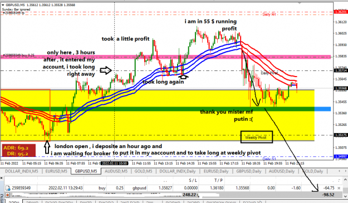Viewport: 348px width, 203px height.
Task: Click the Daily Pivot label on chart
Action: [269, 73]
